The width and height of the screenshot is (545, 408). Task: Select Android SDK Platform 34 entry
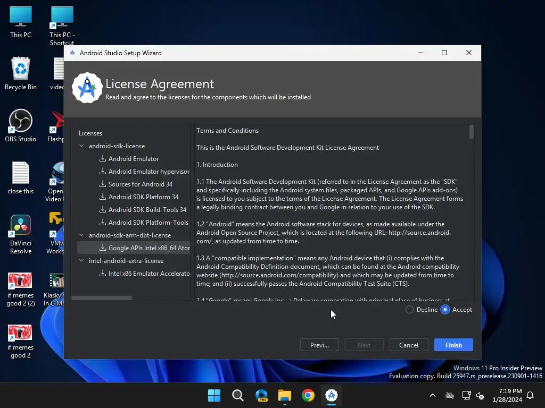pyautogui.click(x=143, y=197)
